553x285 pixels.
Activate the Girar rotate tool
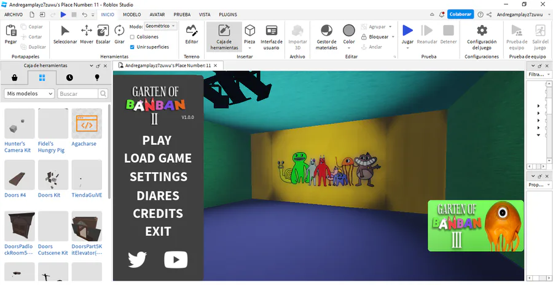pos(120,34)
